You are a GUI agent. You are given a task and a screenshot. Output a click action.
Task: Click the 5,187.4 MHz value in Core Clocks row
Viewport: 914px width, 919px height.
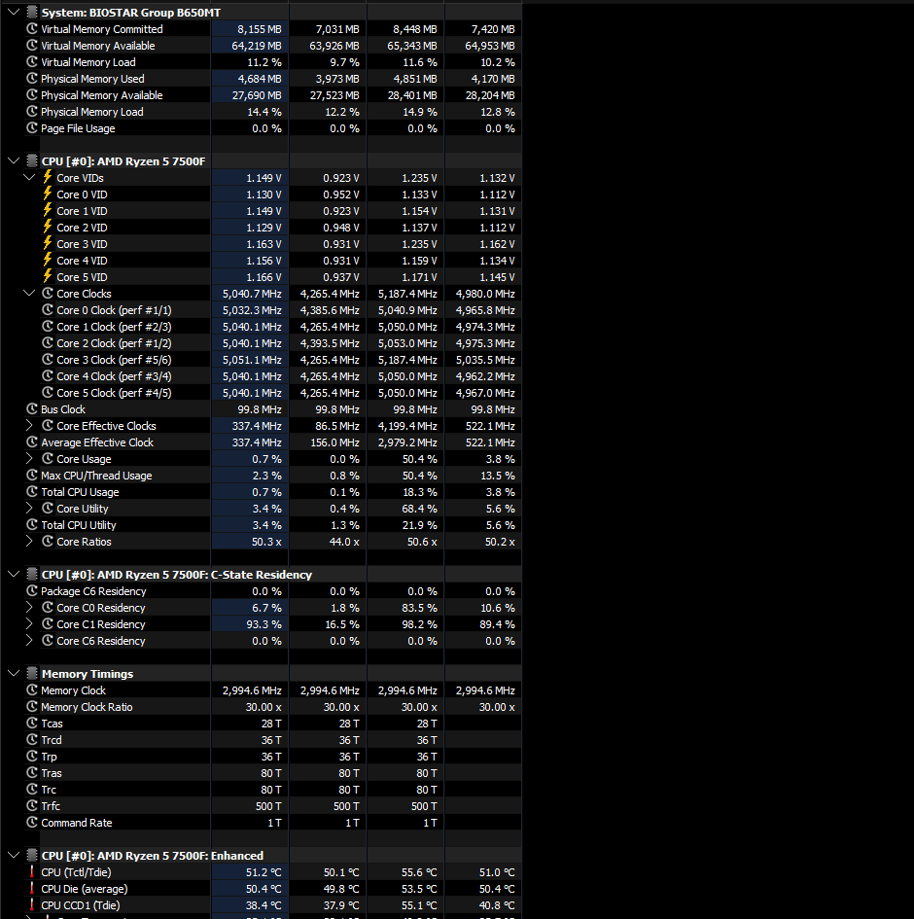pyautogui.click(x=407, y=294)
